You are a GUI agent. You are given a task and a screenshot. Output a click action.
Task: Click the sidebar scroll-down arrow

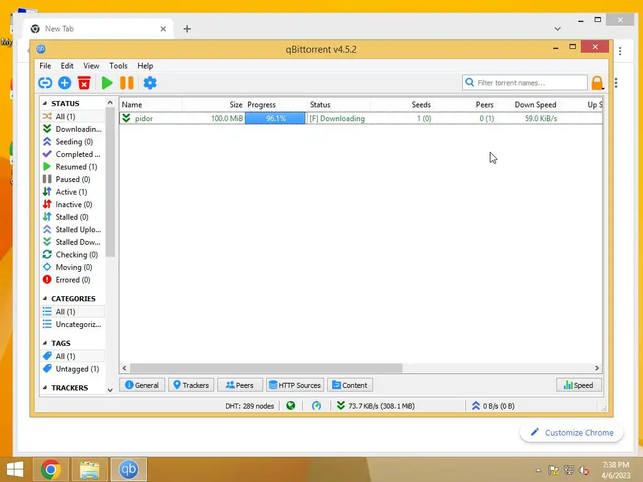[110, 390]
